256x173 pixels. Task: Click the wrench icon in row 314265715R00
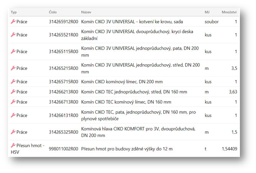(13, 82)
